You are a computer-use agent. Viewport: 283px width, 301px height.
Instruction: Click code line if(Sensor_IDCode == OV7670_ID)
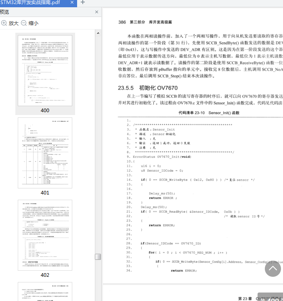pos(171,243)
